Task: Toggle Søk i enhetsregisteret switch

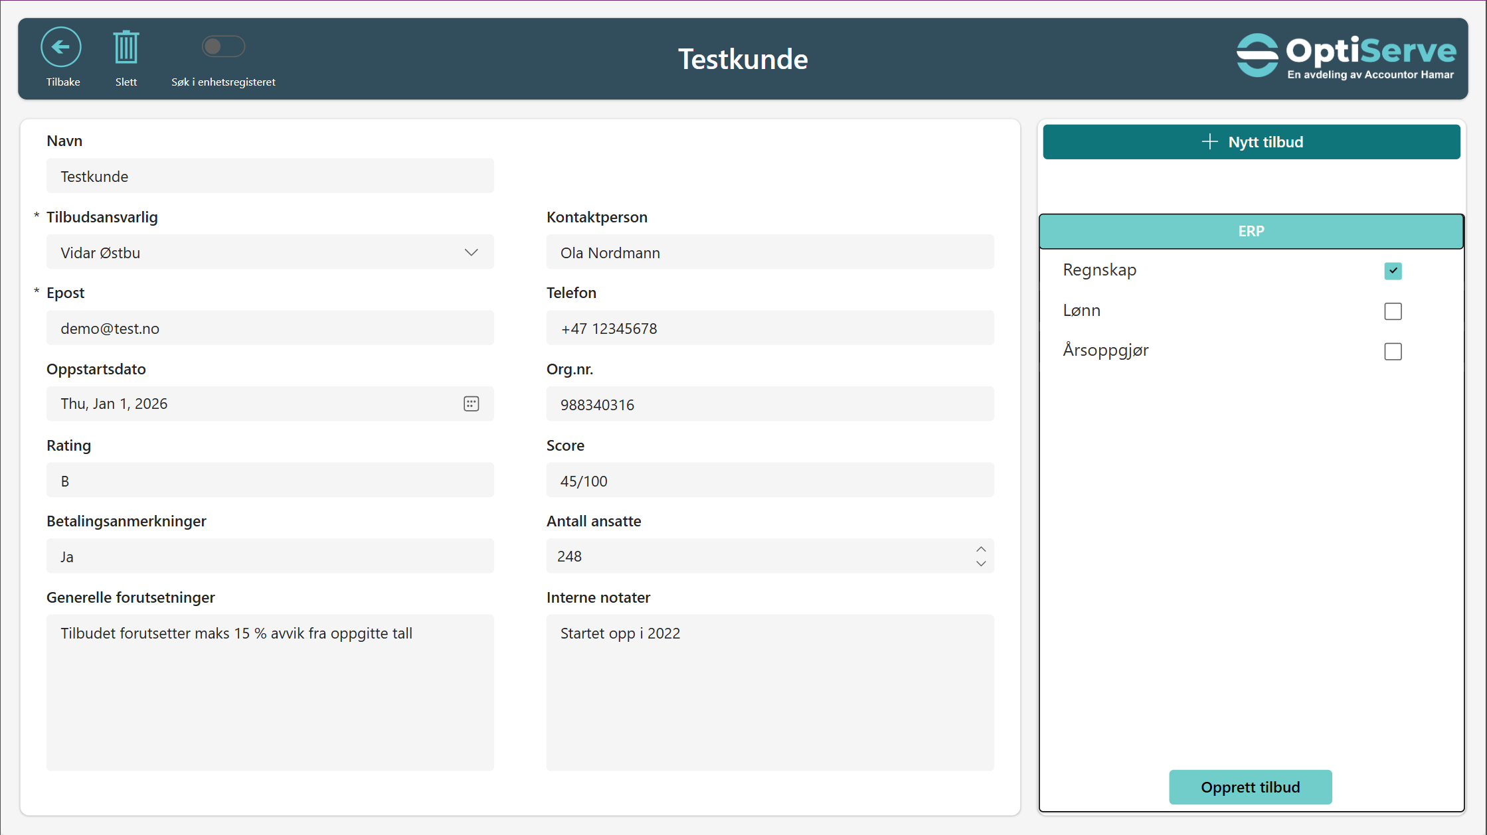Action: pyautogui.click(x=223, y=46)
